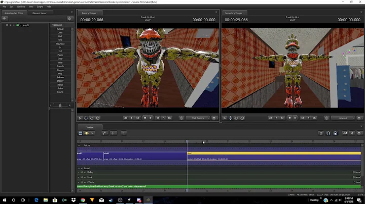The width and height of the screenshot is (365, 204).
Task: Click the add animation set plus button
Action: coord(5,19)
